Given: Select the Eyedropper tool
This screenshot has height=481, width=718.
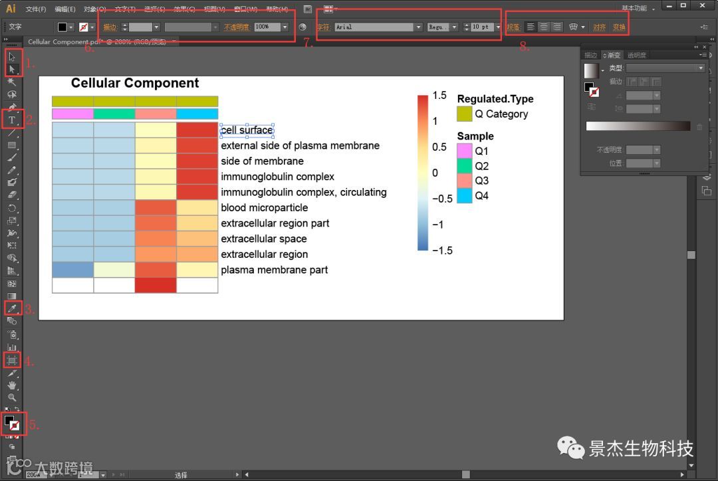Looking at the screenshot, I should click(12, 308).
